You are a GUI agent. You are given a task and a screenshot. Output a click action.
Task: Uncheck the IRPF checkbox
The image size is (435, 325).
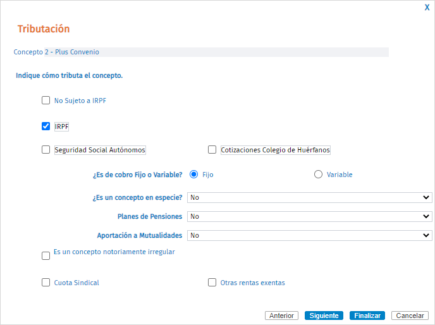[46, 126]
